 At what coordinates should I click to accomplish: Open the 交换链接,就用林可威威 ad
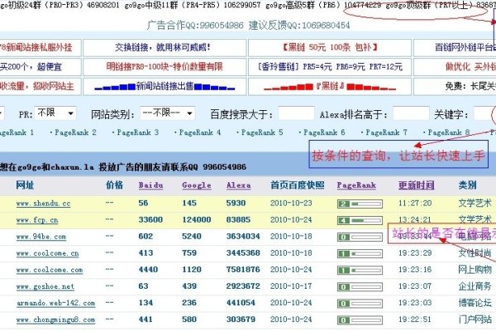pyautogui.click(x=163, y=48)
